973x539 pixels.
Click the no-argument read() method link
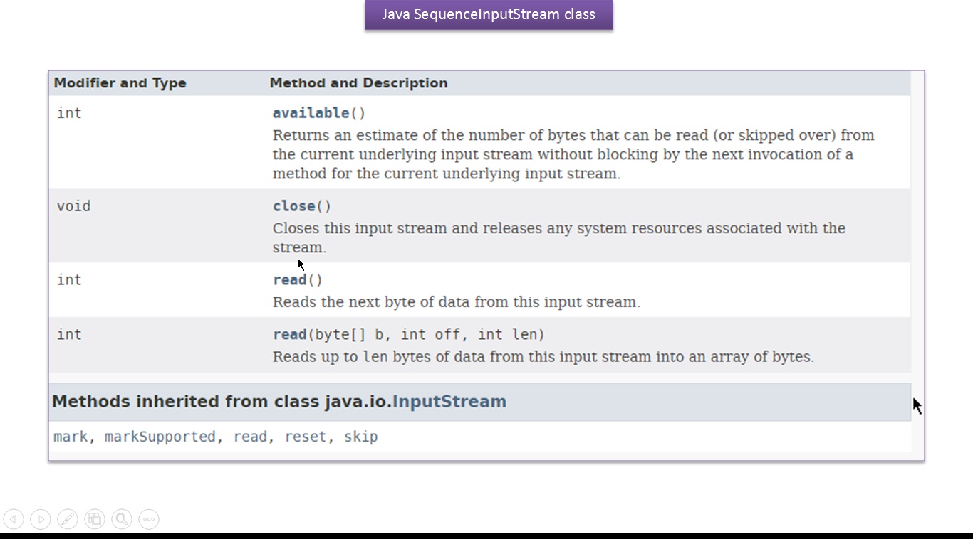(289, 280)
